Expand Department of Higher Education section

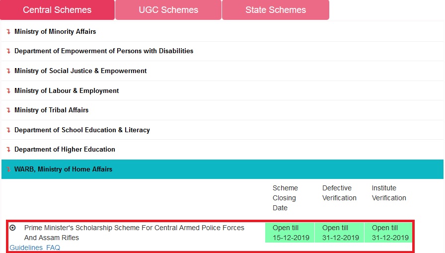pos(65,150)
